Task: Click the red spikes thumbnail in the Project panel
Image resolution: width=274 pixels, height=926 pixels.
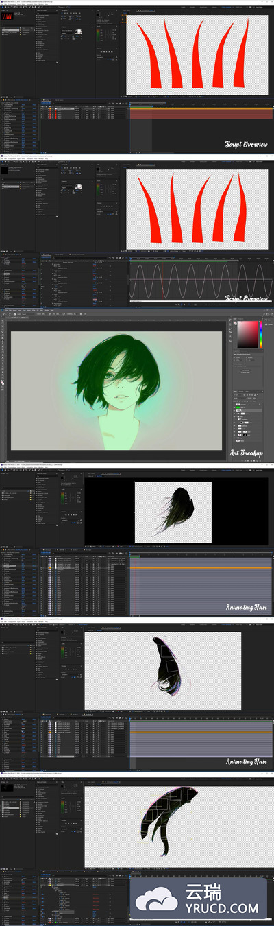Action: [x=7, y=16]
